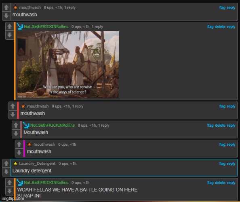Open the Monty Python science meme image

click(x=68, y=64)
